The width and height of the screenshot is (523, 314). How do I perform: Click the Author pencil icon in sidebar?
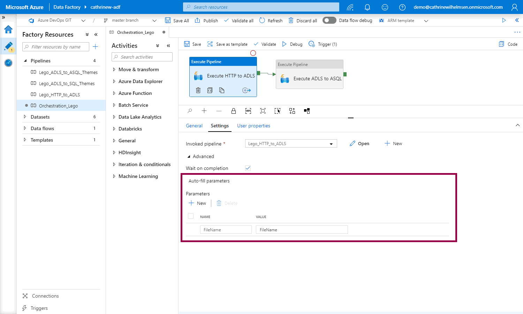pyautogui.click(x=8, y=46)
